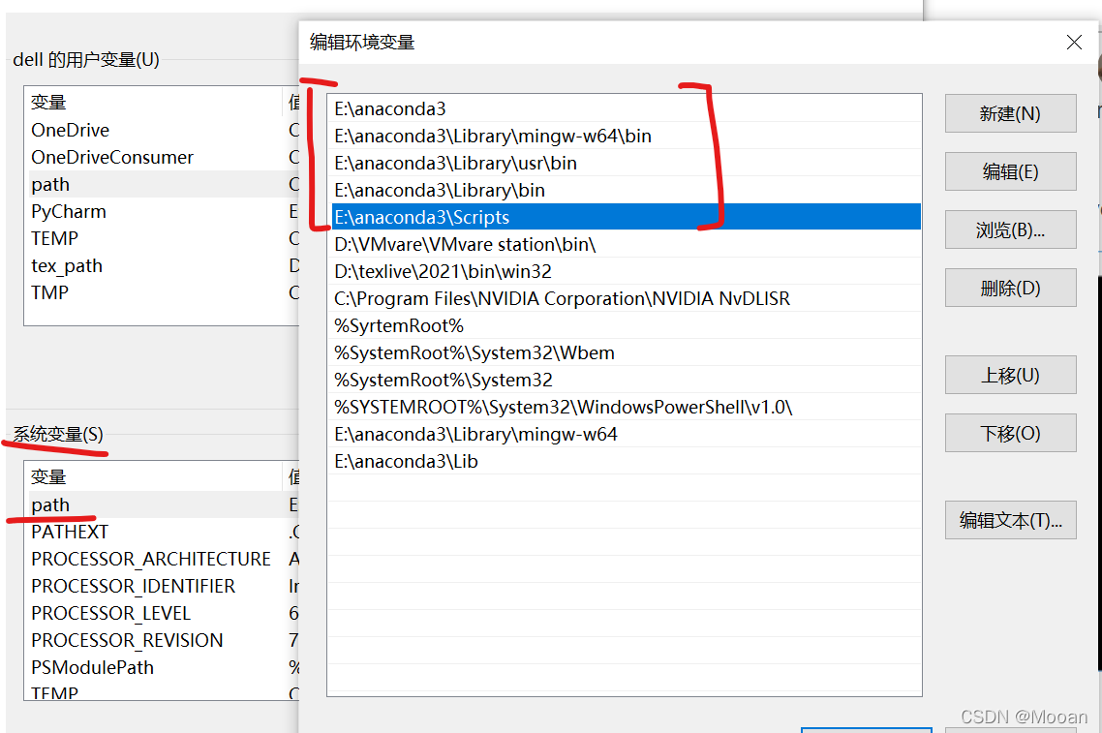The image size is (1102, 733).
Task: Select PROCESSOR_IDENTIFIER system variable
Action: (x=162, y=586)
